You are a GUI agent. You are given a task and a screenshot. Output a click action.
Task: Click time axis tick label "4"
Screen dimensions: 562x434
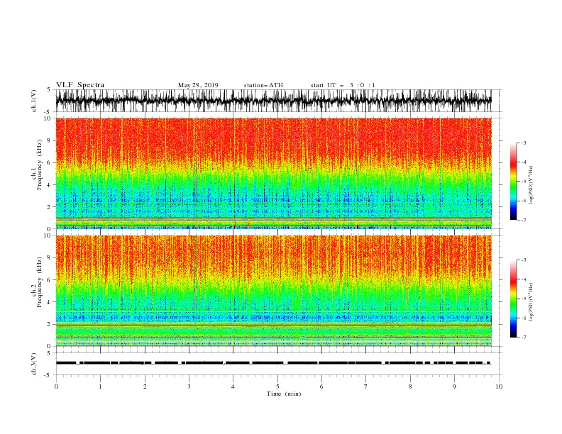coord(233,386)
